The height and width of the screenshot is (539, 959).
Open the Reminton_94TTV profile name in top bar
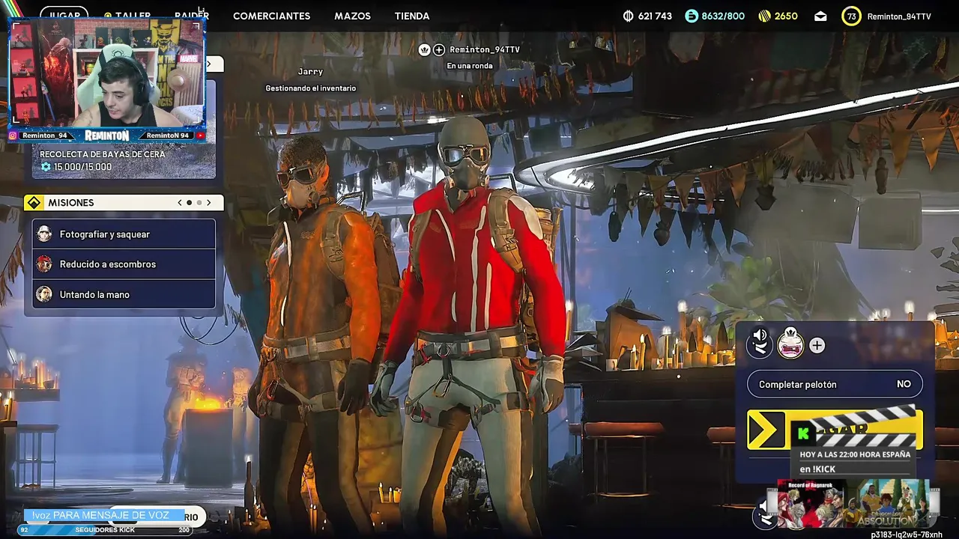(x=899, y=16)
